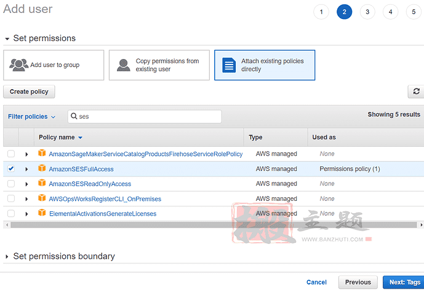Expand the AmazonSageMakerServiceCatalogProductsFirehoseServiceRolePolicy row arrow

[26, 154]
